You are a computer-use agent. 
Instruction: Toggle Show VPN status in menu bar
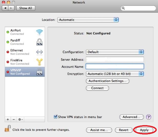(56, 117)
